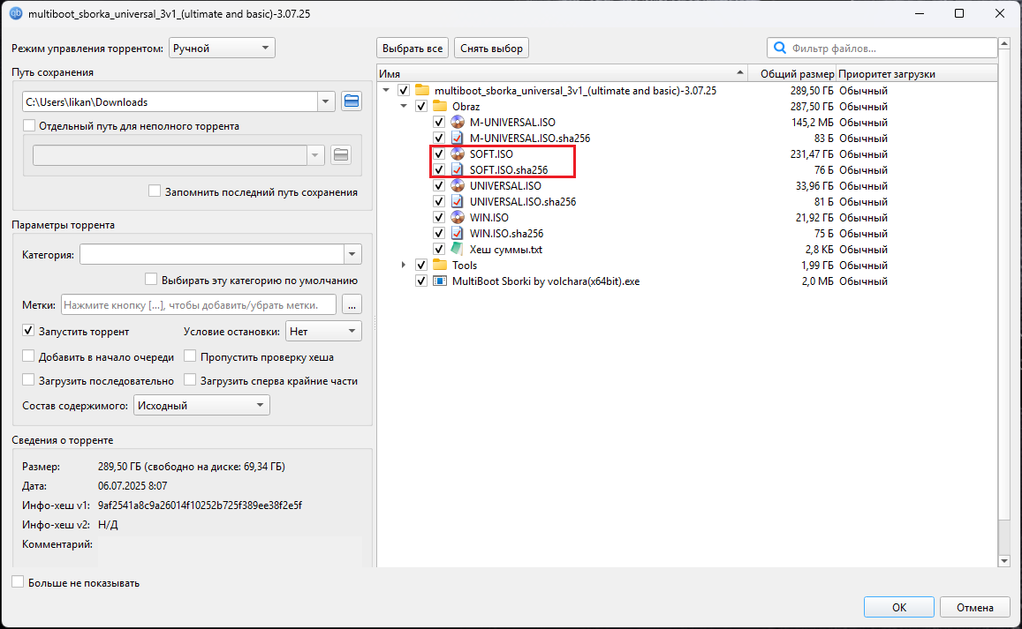Sort by 'Приоритет загрузки' column header
Viewport: 1022px width, 629px height.
[886, 74]
